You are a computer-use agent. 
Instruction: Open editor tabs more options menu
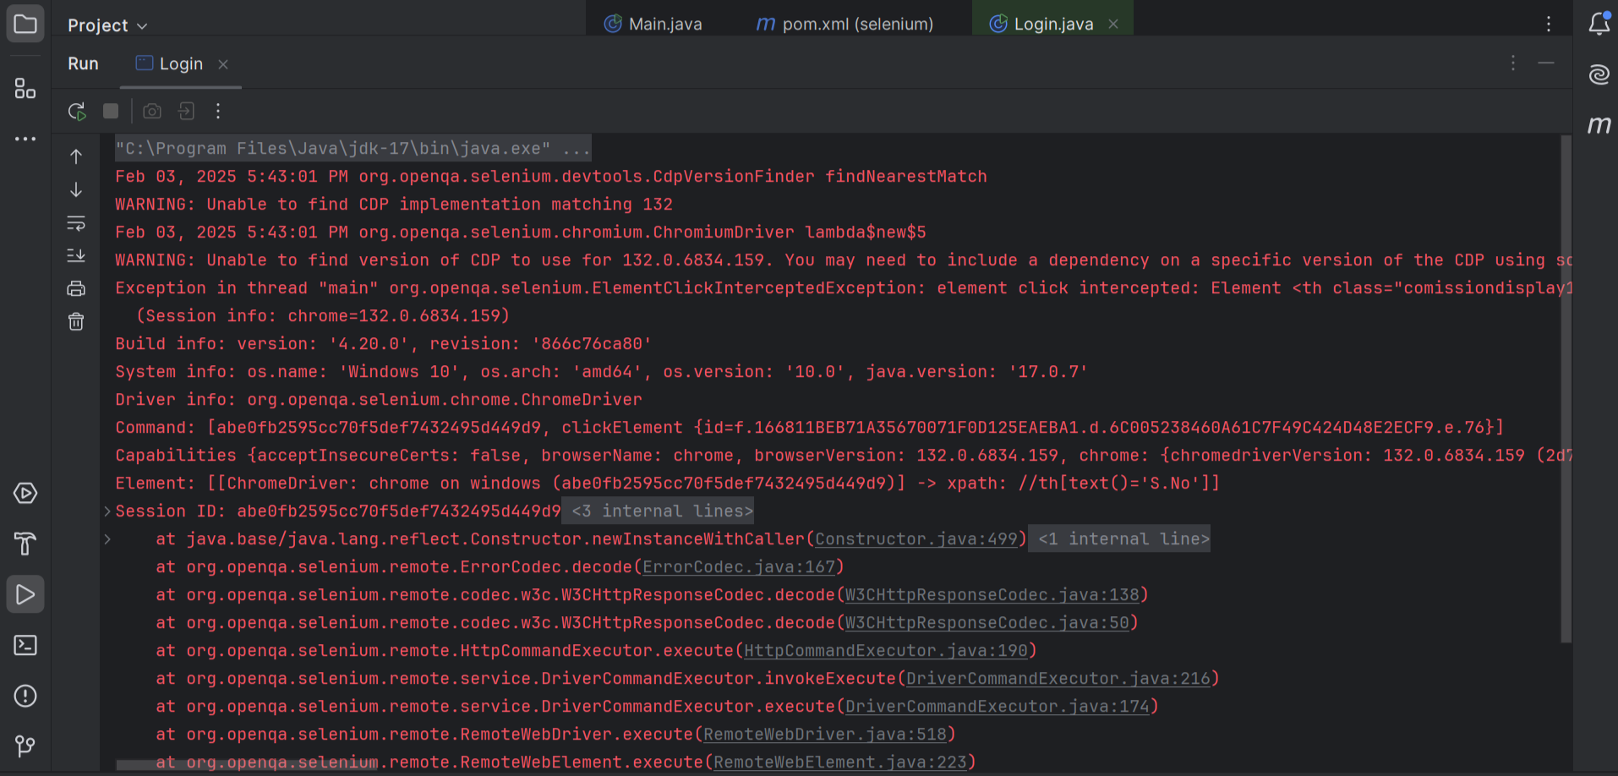click(x=1549, y=24)
